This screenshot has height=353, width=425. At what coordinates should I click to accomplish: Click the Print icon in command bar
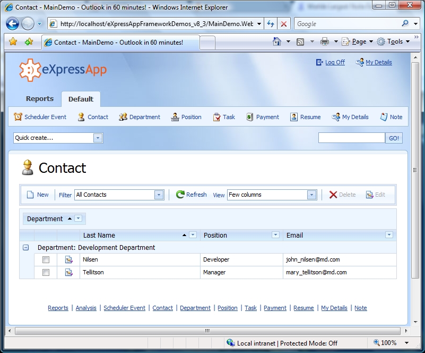click(x=324, y=41)
